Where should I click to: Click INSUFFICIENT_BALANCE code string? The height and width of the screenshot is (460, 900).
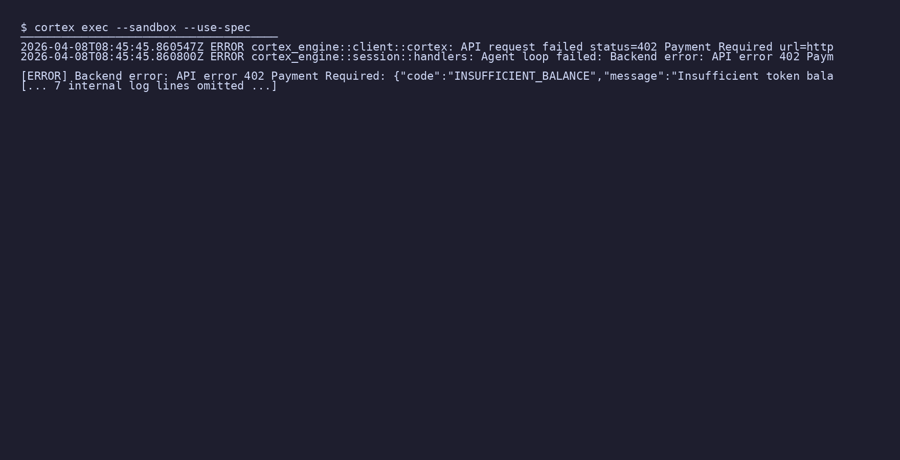pos(522,76)
